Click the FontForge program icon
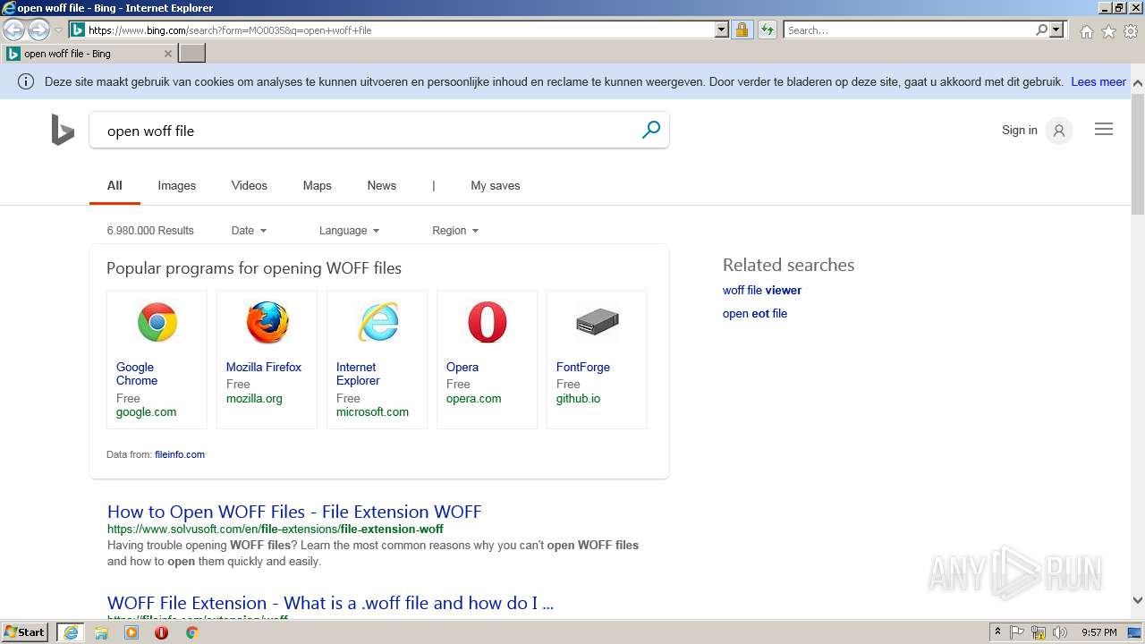 598,322
